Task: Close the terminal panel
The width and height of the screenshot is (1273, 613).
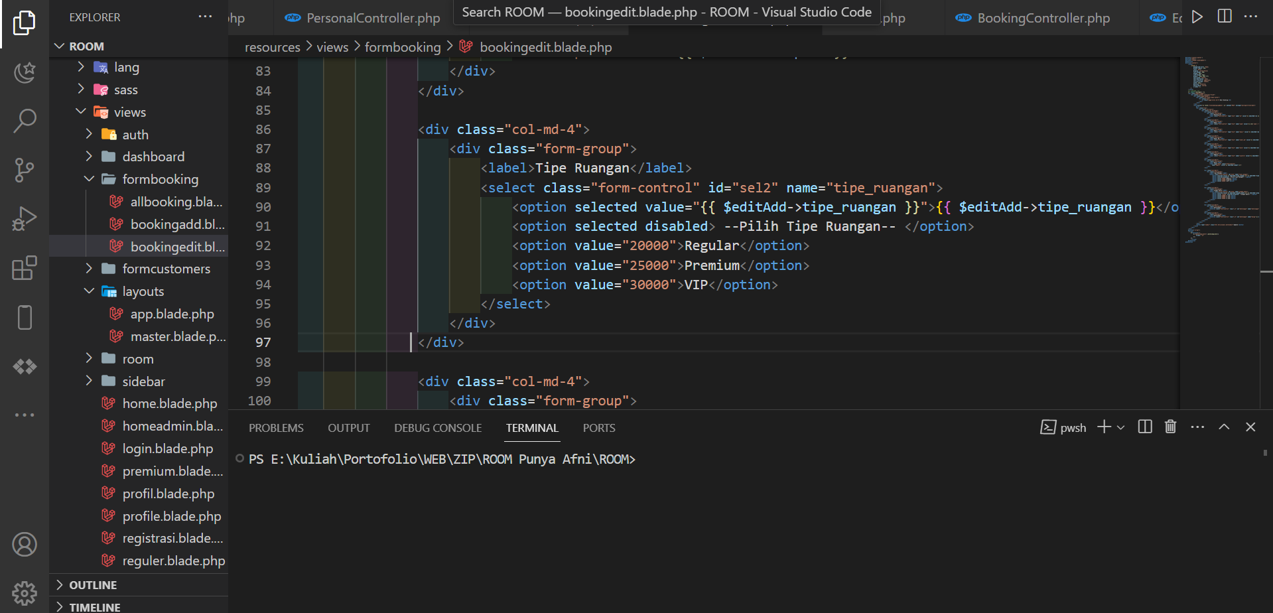Action: point(1251,427)
